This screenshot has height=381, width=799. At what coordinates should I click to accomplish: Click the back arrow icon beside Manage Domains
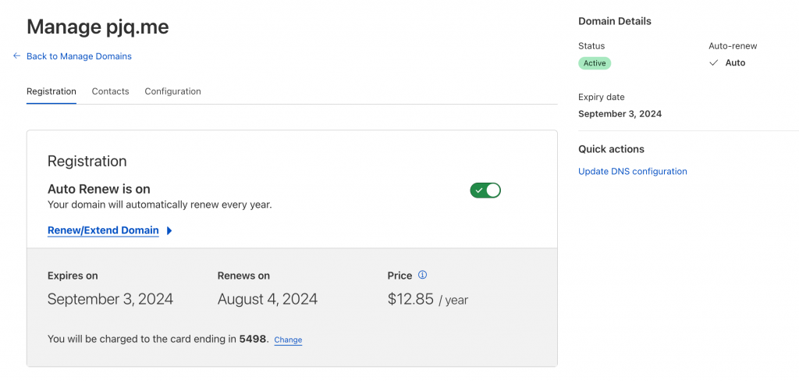16,56
